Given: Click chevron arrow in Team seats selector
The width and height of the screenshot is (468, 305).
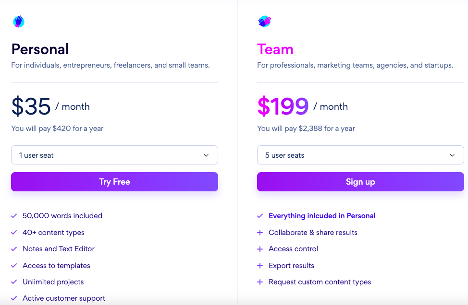Looking at the screenshot, I should [452, 155].
